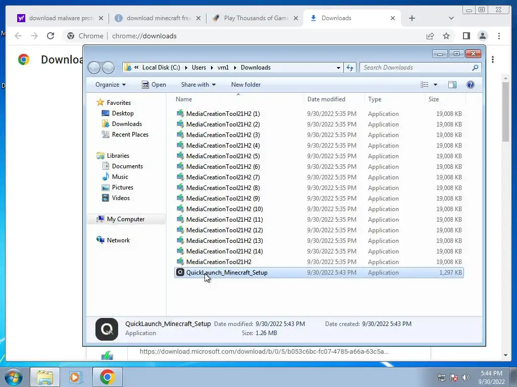The image size is (517, 387).
Task: Open the address bar history dropdown
Action: tap(338, 68)
